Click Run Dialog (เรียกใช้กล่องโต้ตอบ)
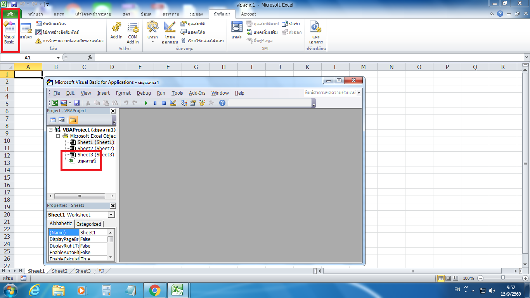 [x=202, y=41]
